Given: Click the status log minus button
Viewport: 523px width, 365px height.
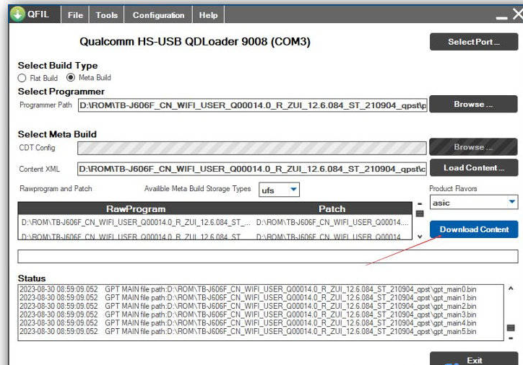Looking at the screenshot, I should [511, 338].
